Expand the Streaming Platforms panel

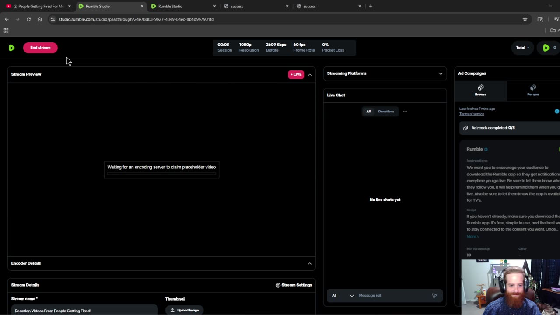coord(441,73)
